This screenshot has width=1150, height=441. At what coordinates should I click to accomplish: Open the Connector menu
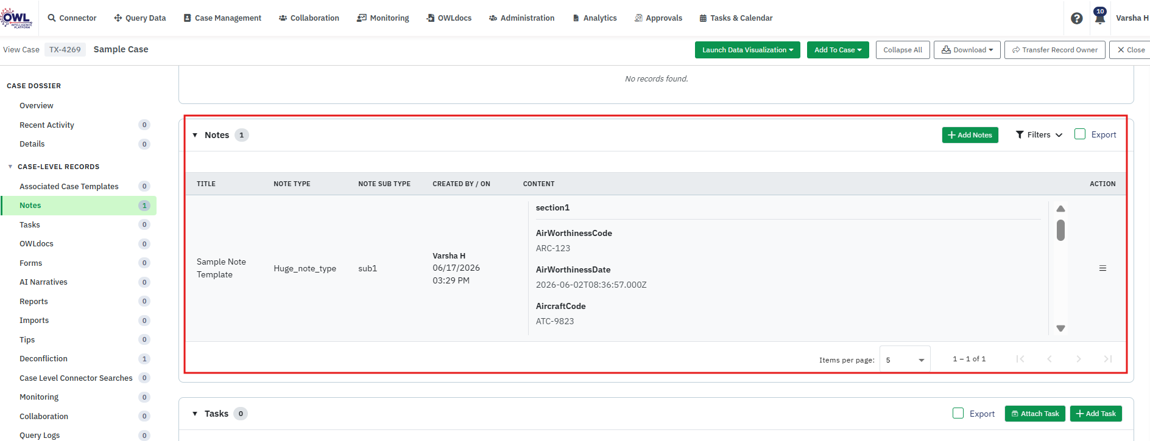pos(72,18)
